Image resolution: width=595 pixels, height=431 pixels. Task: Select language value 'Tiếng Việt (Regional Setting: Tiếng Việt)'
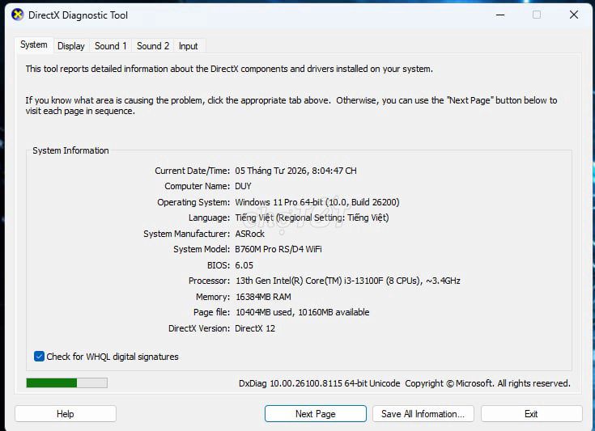(312, 218)
